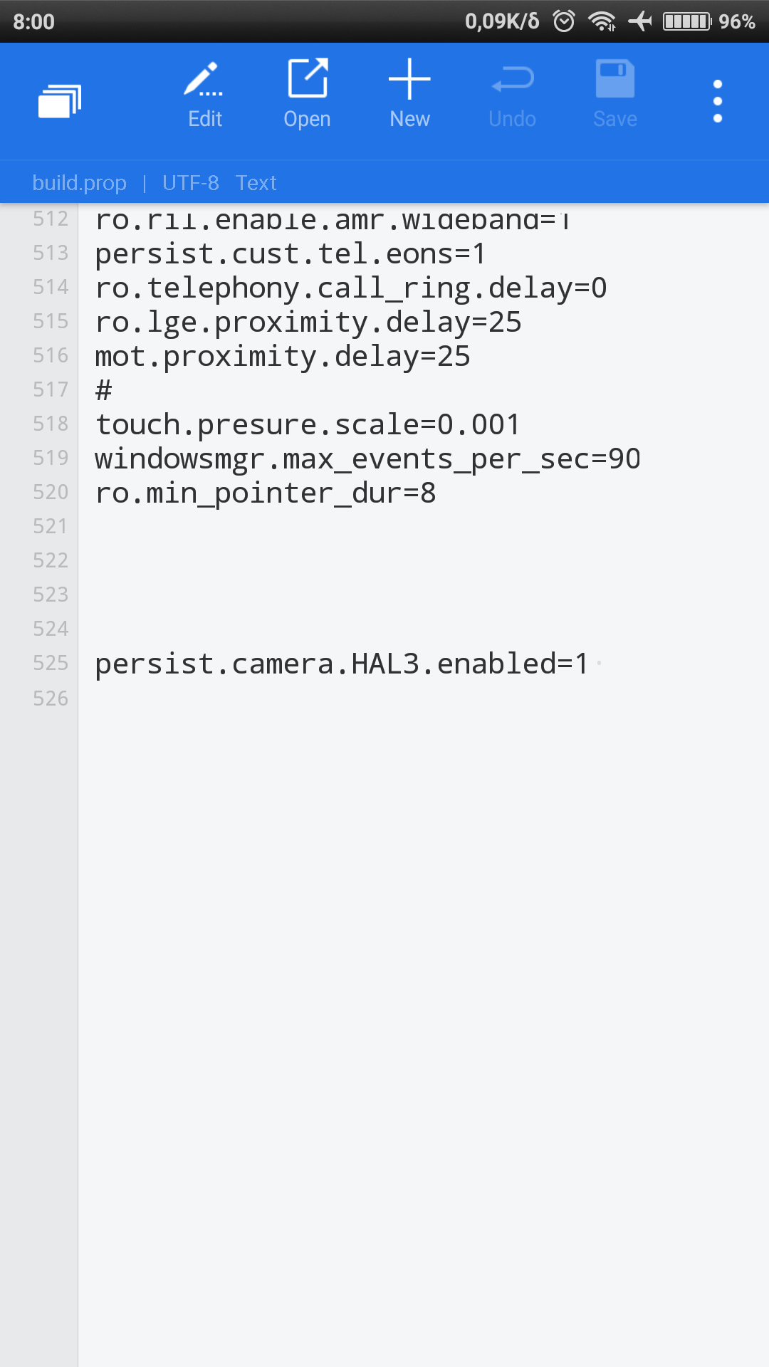Tap line number 520 in gutter

50,493
